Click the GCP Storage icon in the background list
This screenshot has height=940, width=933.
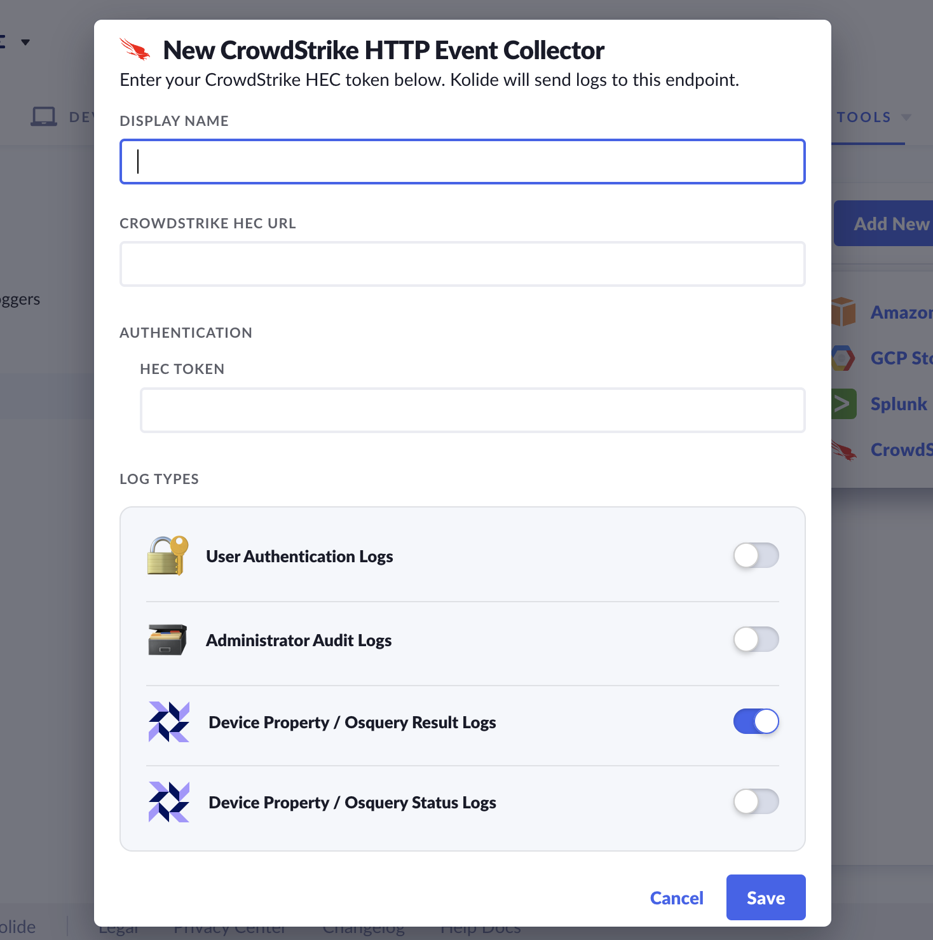[x=843, y=358]
